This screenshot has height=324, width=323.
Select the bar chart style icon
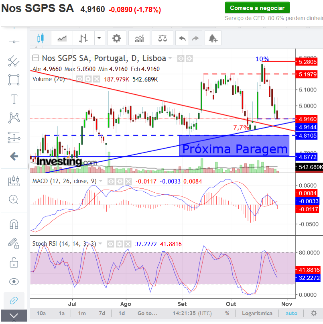tap(83, 38)
